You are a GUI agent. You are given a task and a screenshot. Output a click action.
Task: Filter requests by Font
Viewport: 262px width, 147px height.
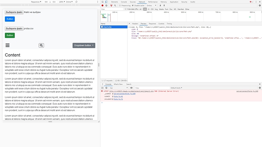(x=167, y=9)
